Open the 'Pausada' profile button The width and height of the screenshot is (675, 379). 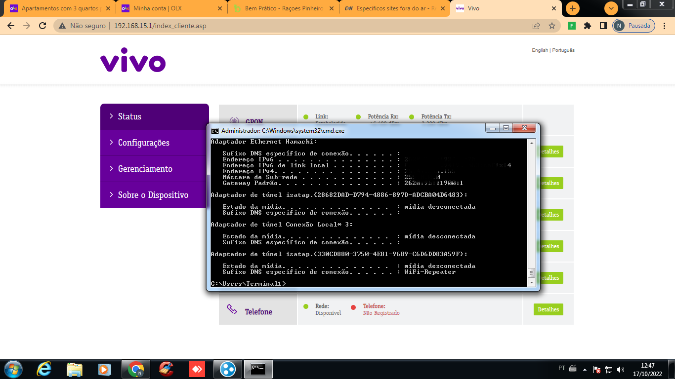pyautogui.click(x=634, y=26)
